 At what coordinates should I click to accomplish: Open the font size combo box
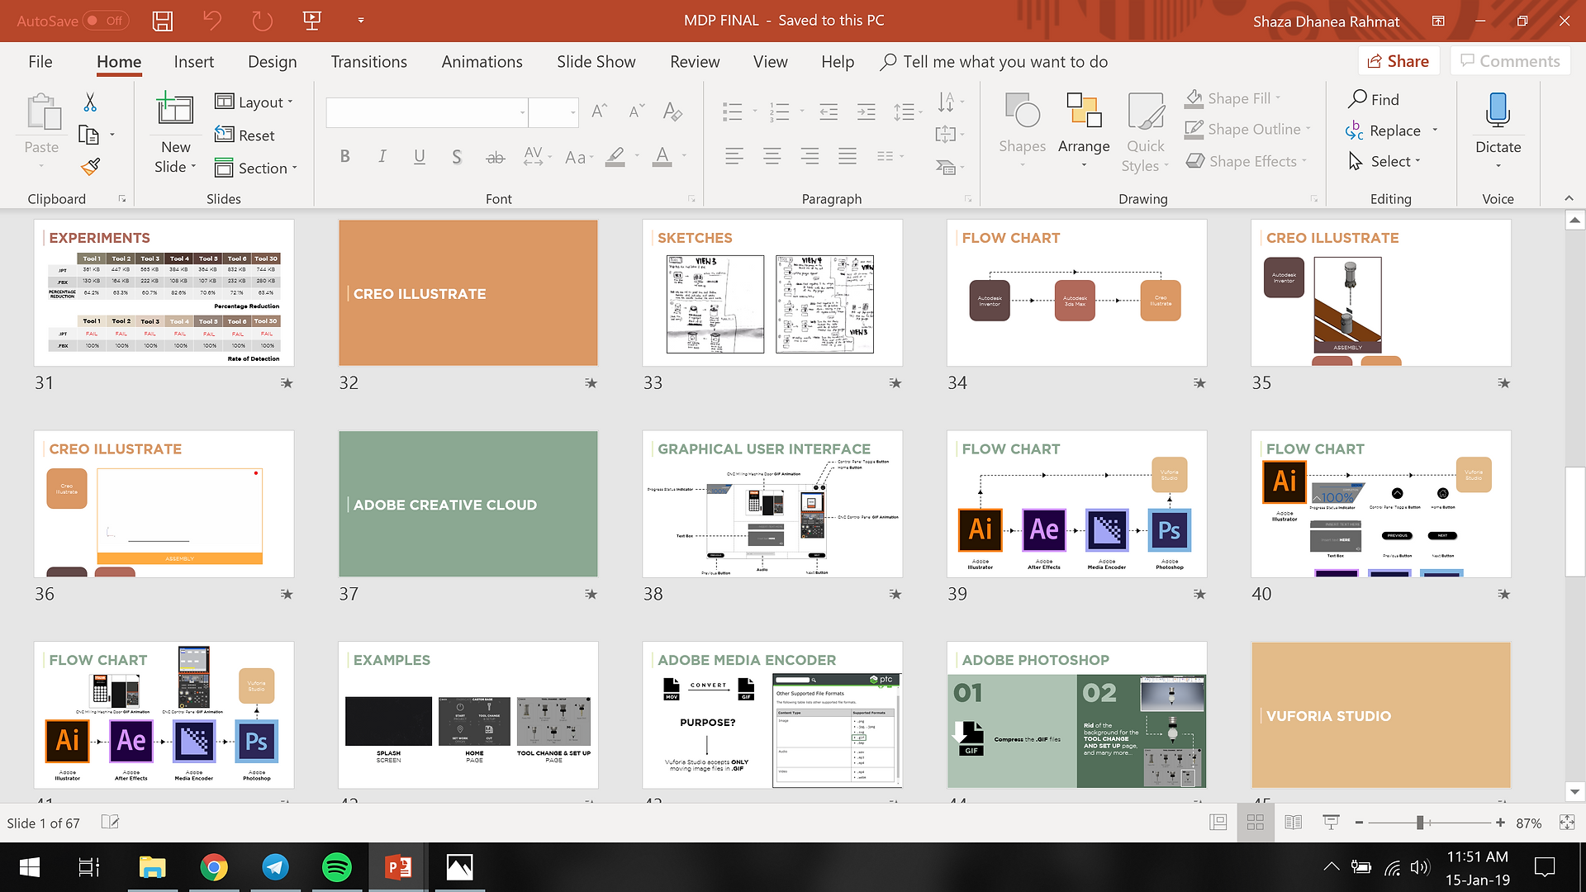(553, 112)
